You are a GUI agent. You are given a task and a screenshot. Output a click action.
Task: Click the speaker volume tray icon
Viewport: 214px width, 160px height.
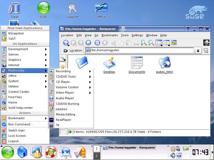(x=173, y=155)
